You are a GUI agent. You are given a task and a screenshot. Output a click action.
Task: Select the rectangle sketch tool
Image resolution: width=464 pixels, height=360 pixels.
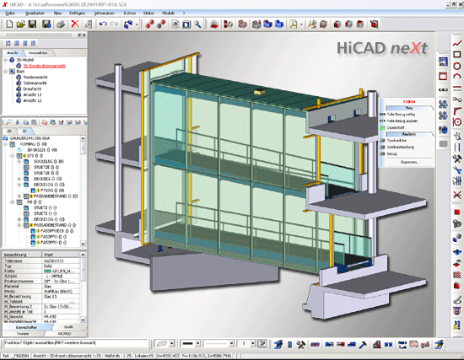coord(457,55)
